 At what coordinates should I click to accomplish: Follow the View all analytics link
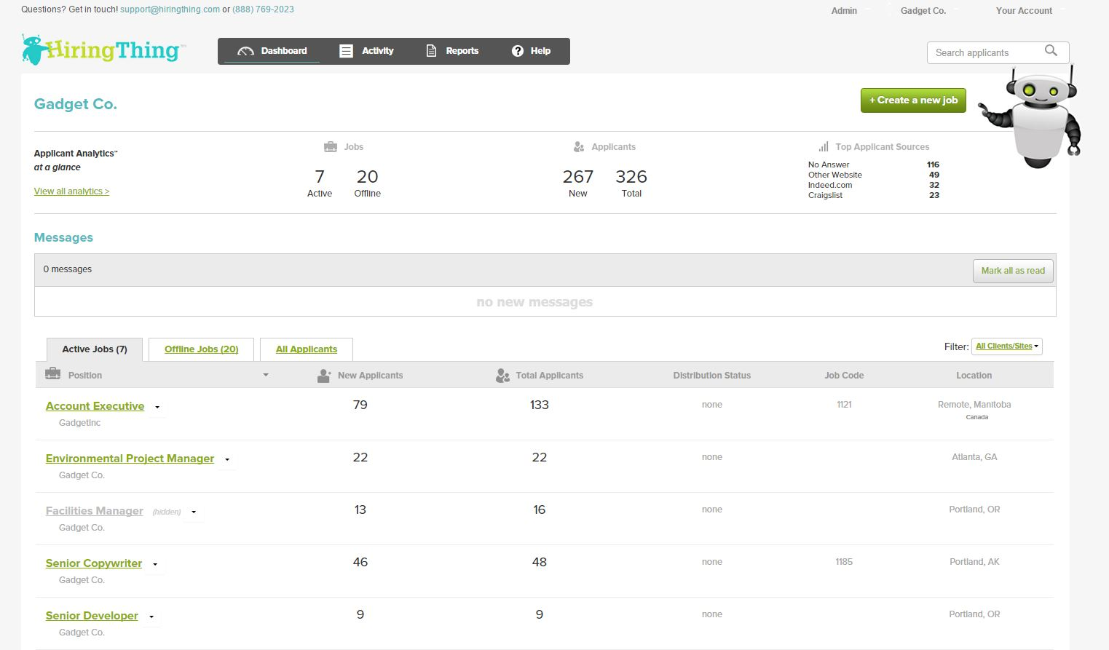(71, 191)
